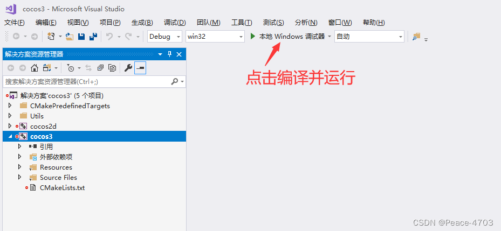This screenshot has height=231, width=501.
Task: Expand the 外部依赖项 node
Action: (20, 157)
